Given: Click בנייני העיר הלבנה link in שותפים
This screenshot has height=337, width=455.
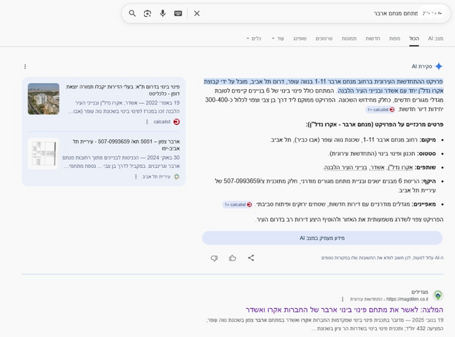Looking at the screenshot, I should pos(345,167).
